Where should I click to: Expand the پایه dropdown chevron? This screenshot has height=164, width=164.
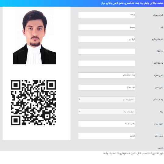80,111
